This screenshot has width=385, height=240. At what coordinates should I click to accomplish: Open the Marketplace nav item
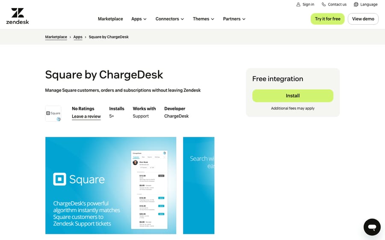point(110,19)
